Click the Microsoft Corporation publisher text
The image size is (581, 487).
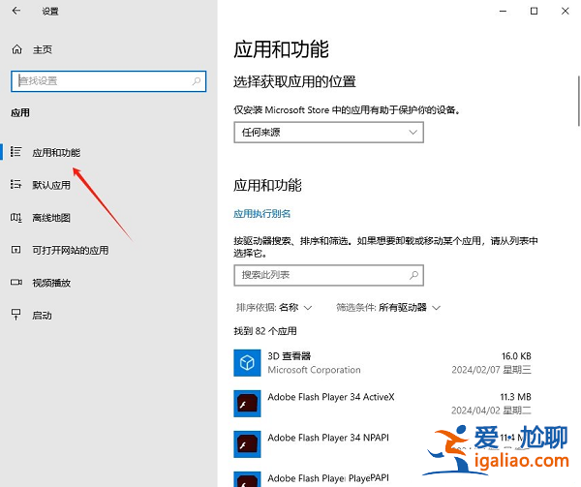(314, 370)
